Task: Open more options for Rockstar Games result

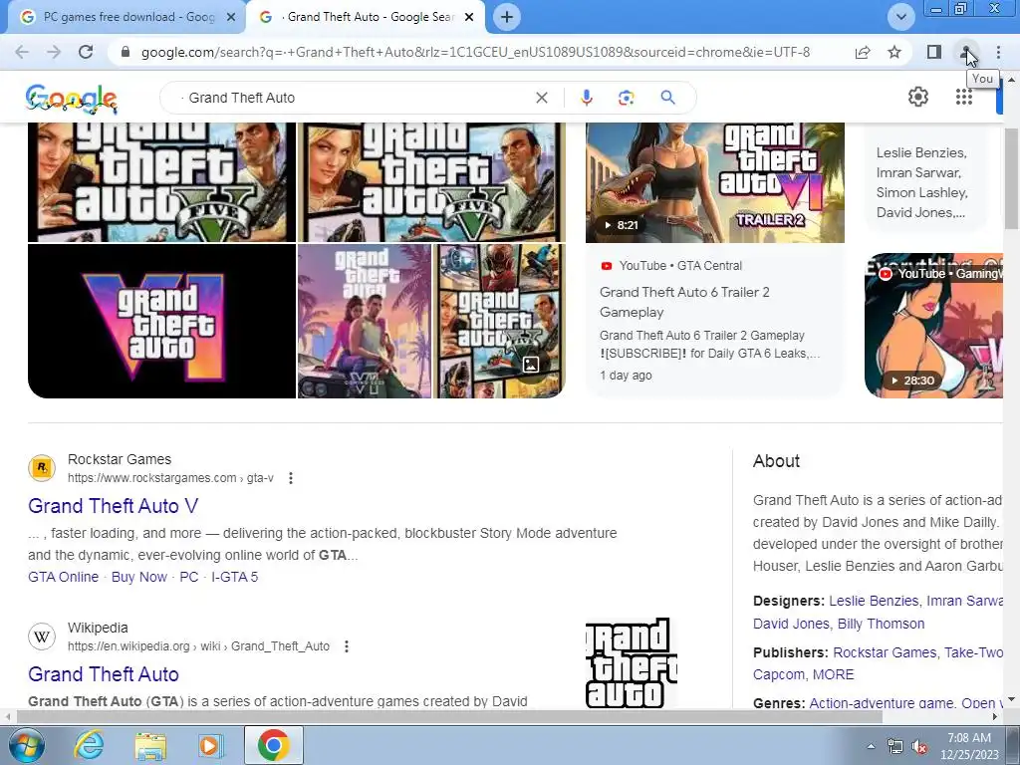Action: tap(291, 478)
